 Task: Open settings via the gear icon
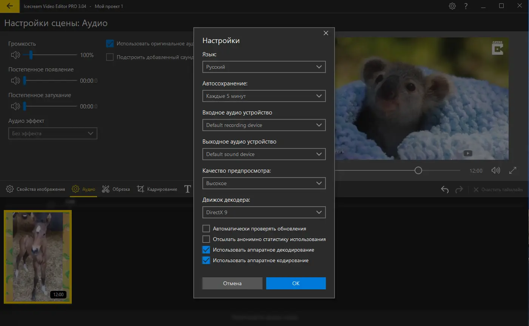coord(452,6)
